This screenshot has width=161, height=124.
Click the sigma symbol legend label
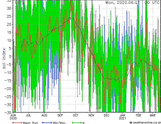[84, 123]
